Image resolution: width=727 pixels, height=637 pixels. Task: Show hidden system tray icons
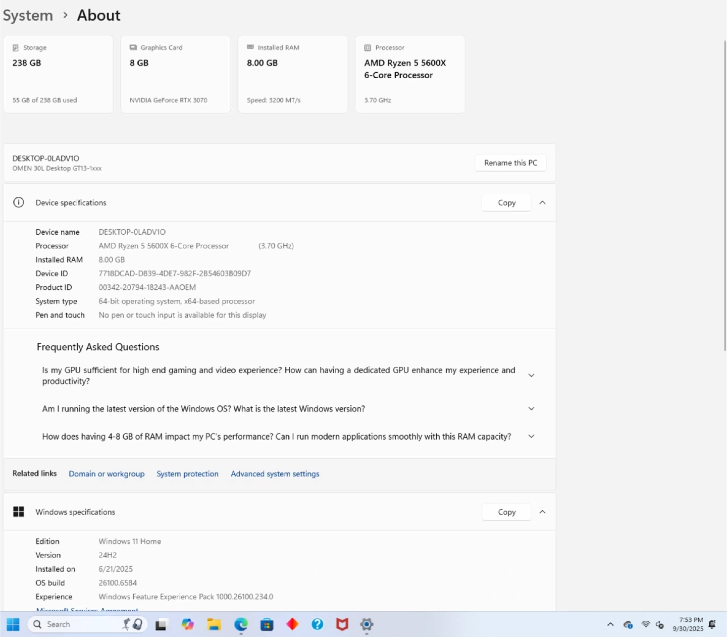click(610, 624)
